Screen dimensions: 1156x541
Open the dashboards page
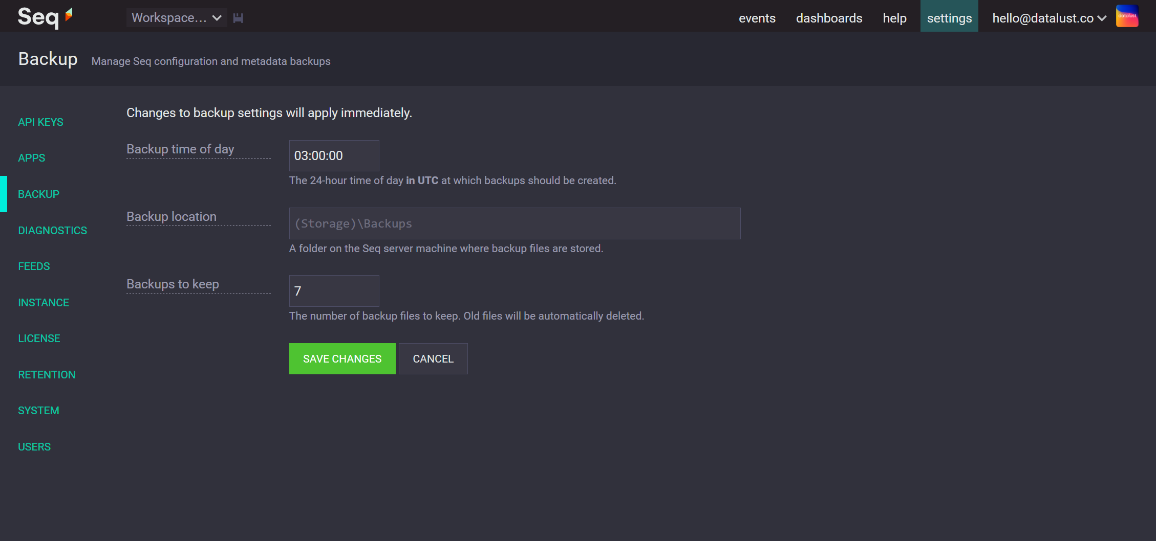click(829, 18)
